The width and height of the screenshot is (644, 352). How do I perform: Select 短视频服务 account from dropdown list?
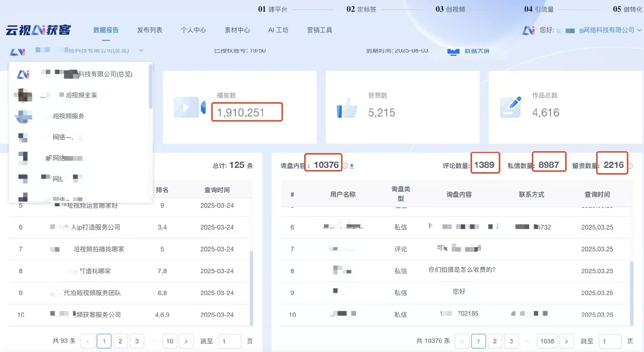click(68, 116)
